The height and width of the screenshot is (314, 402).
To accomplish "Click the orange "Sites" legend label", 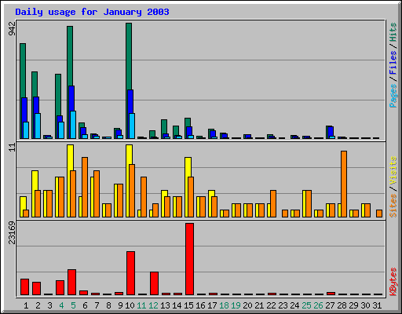I will tap(393, 206).
